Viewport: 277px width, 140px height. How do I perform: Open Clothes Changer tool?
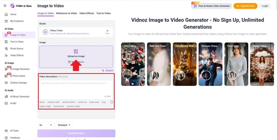click(x=19, y=83)
